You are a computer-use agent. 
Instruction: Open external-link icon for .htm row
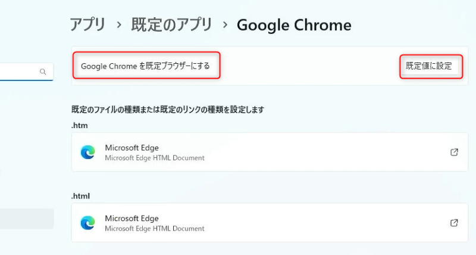[x=454, y=152]
